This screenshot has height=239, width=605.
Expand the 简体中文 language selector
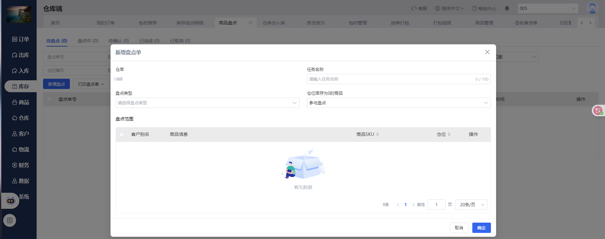click(x=449, y=8)
